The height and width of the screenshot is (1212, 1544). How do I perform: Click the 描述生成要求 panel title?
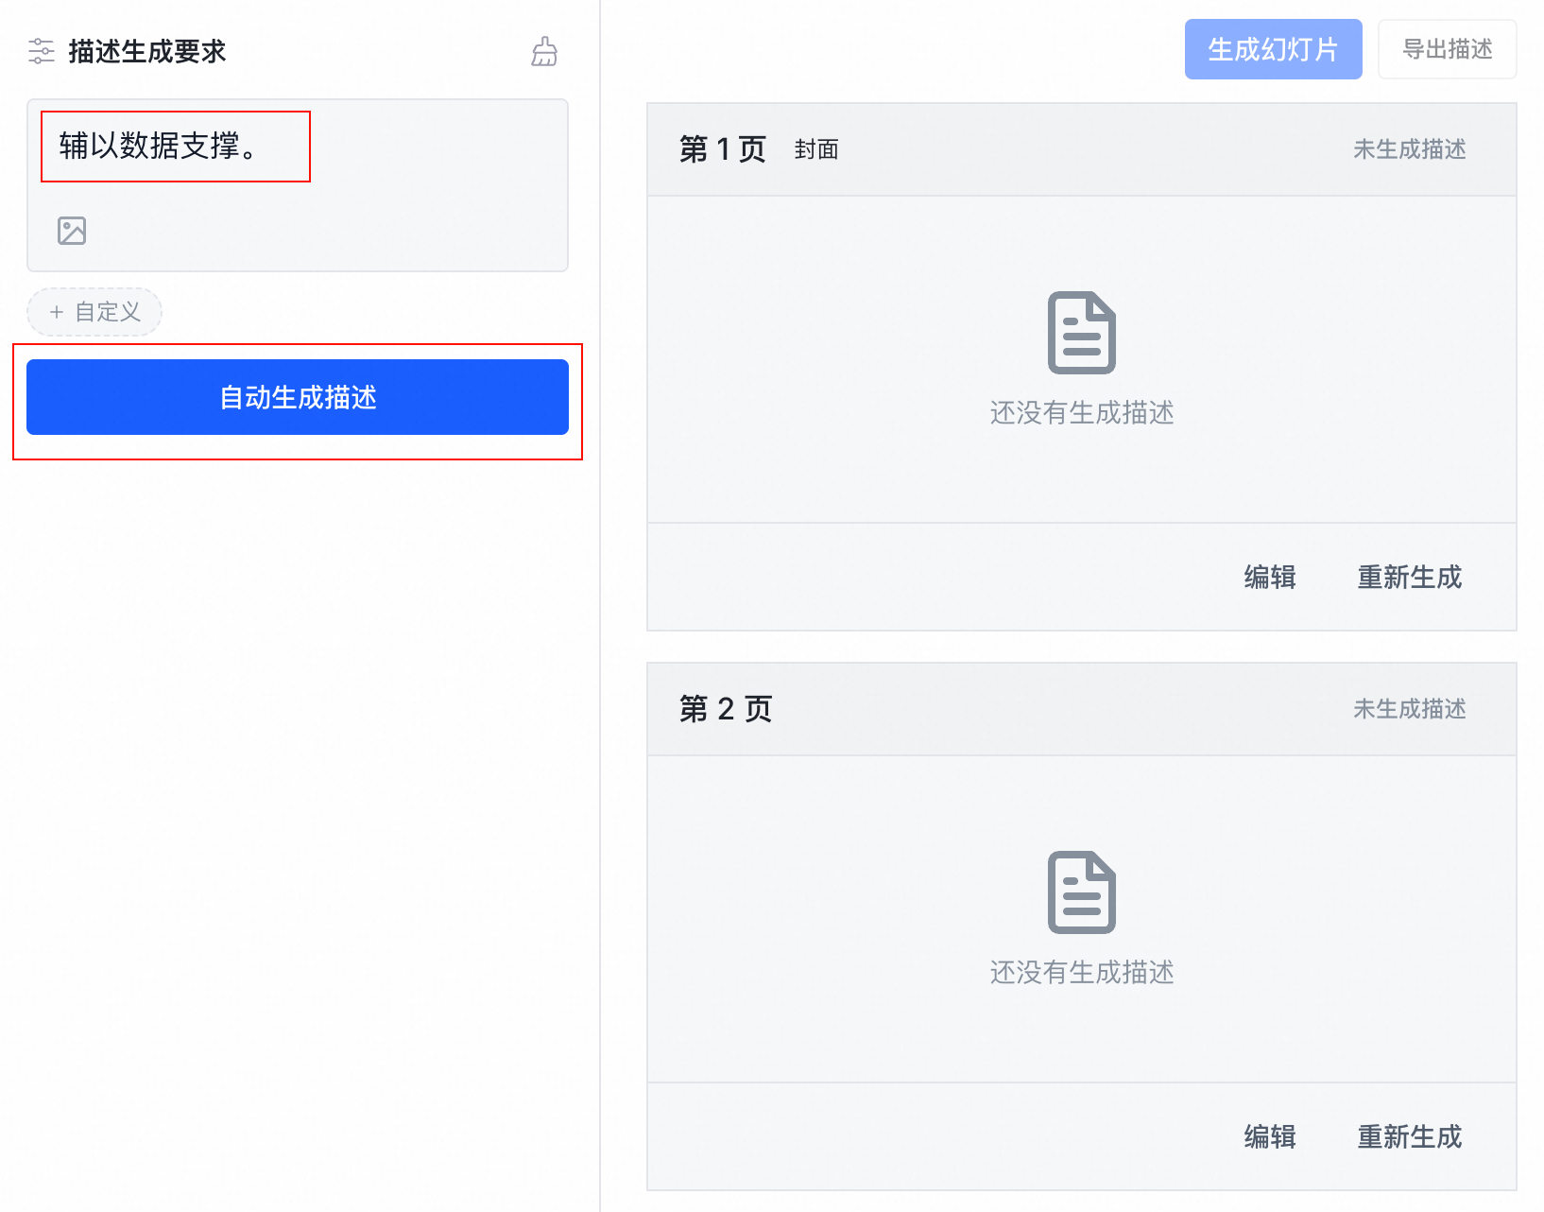tap(147, 51)
